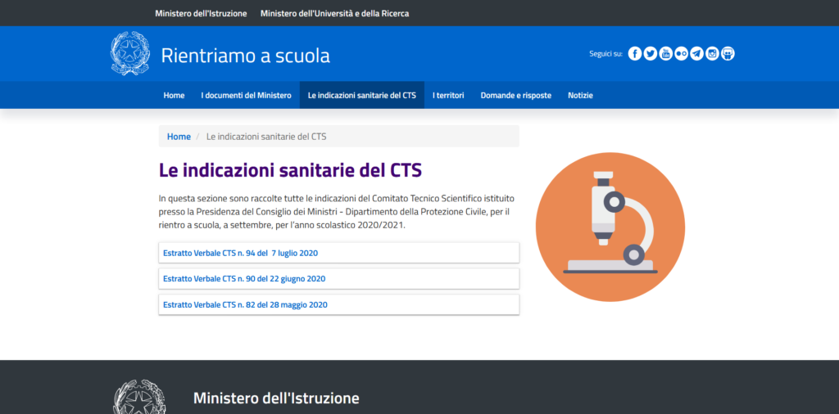Open Domande e risposte menu item
Screen dimensions: 839x414
point(516,95)
